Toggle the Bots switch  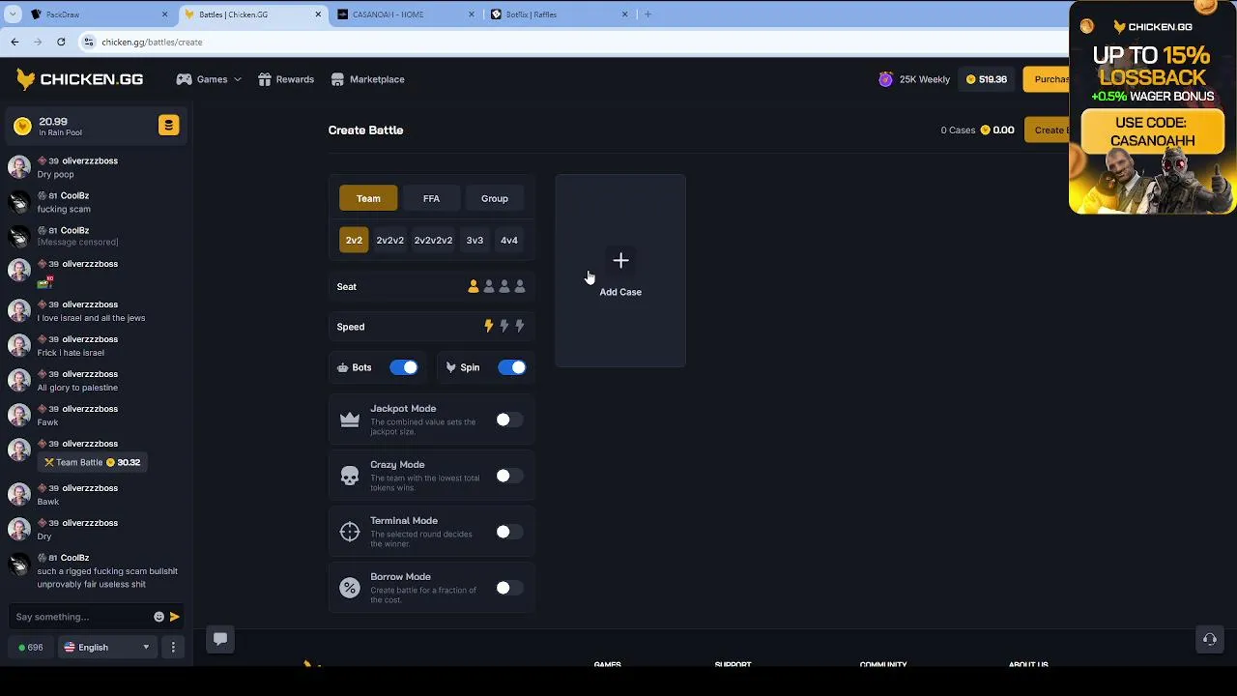pos(404,367)
